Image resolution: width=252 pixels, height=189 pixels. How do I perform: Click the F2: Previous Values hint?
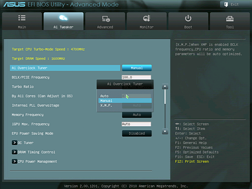194,147
